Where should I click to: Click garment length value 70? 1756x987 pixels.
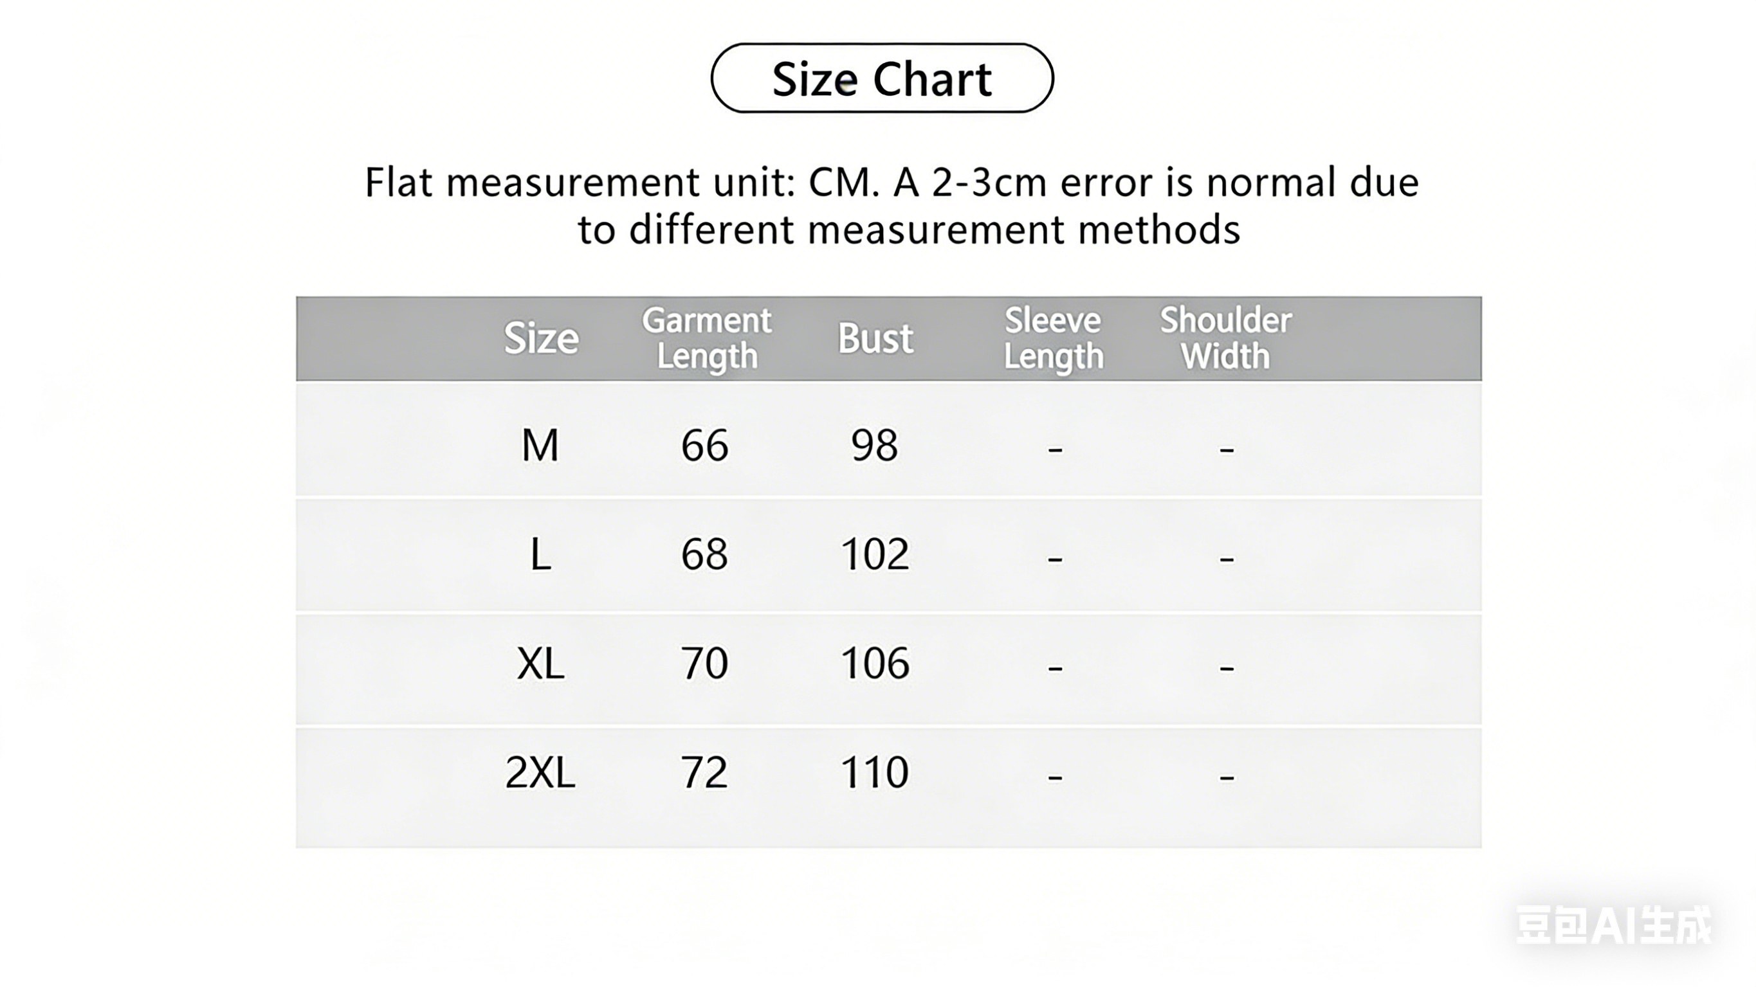coord(704,663)
